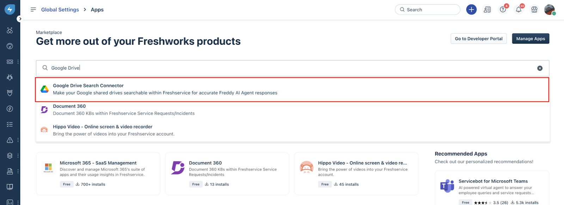
Task: Open the alert triangle sidebar icon
Action: [x=10, y=140]
